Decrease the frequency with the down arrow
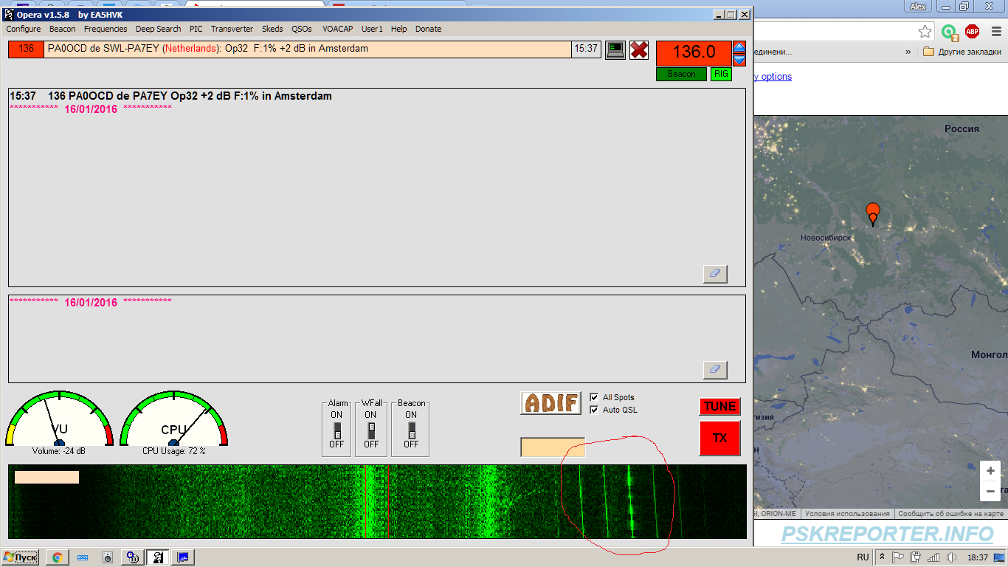 pyautogui.click(x=739, y=60)
